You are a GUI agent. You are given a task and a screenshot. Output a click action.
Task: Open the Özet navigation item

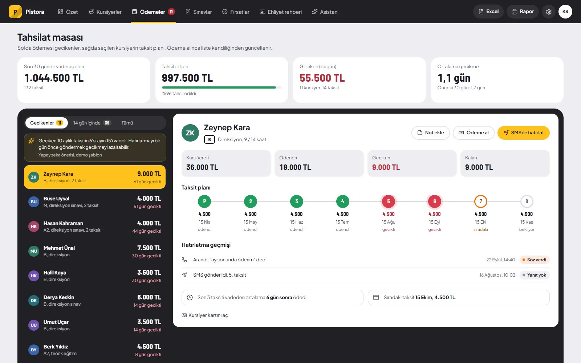point(68,12)
